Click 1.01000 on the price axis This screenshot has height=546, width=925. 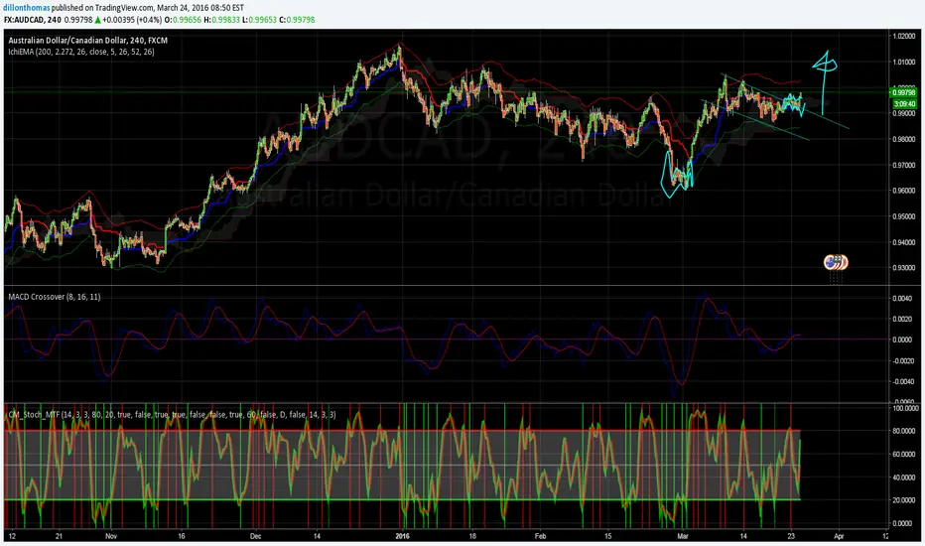click(904, 62)
